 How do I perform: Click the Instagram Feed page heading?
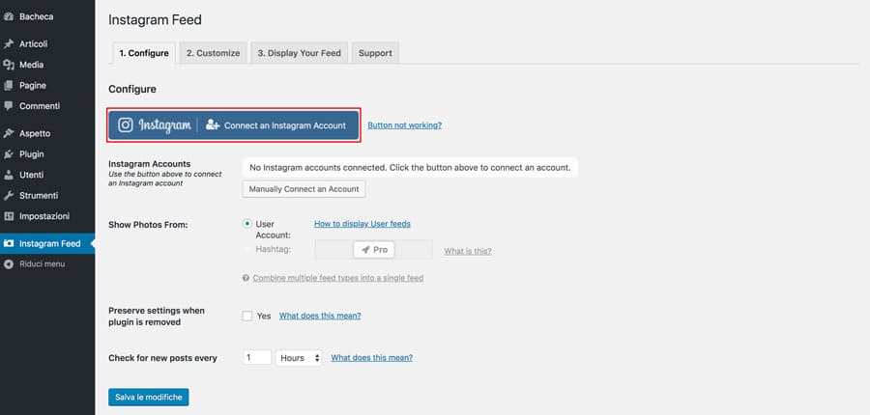pos(155,20)
